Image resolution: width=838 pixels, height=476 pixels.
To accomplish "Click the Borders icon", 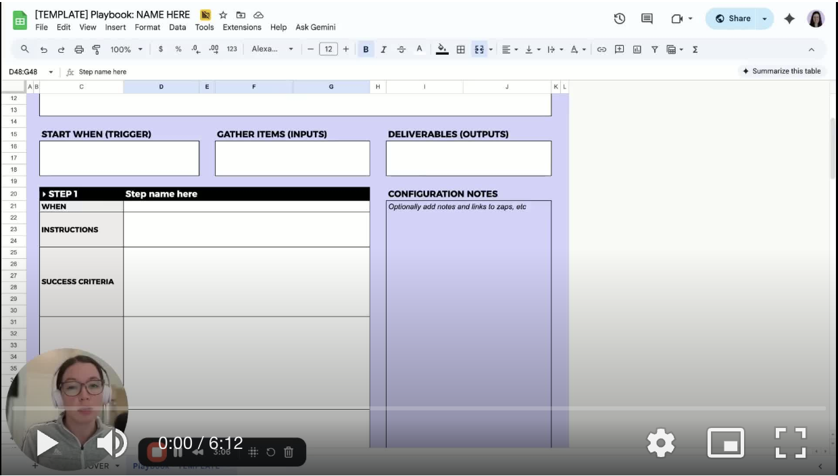I will (x=462, y=49).
